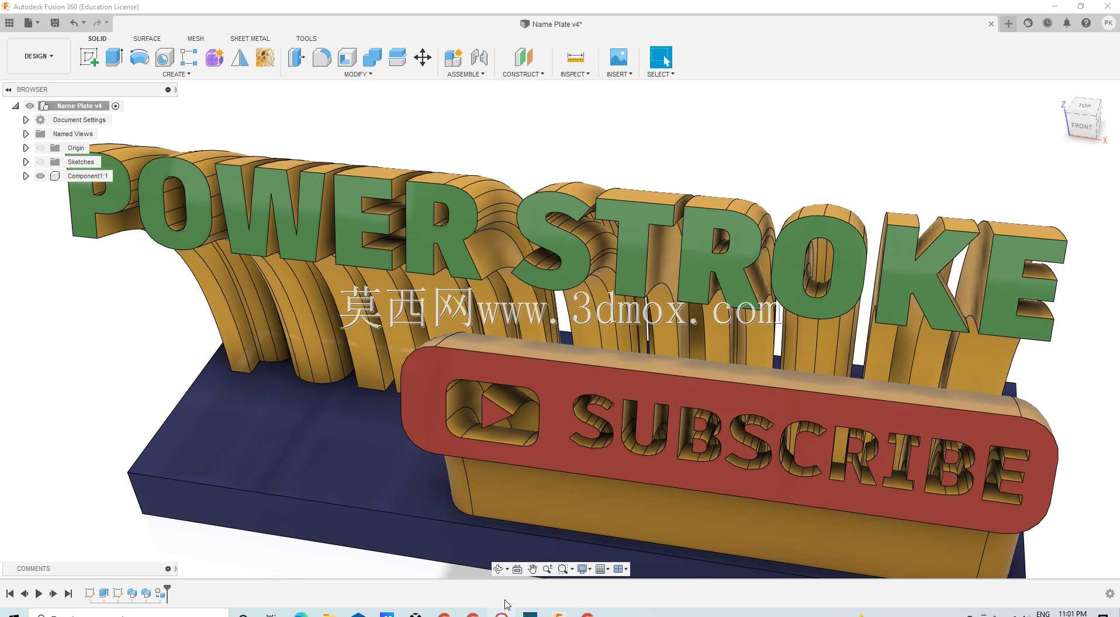Activate the Select tool icon

(661, 57)
